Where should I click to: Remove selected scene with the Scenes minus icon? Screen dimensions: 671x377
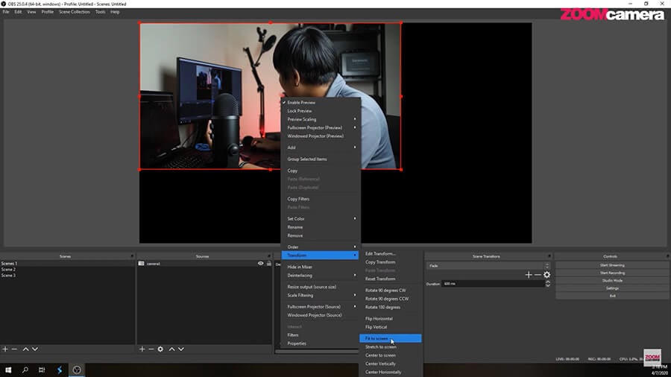15,349
